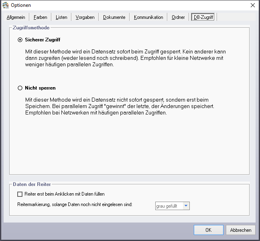Click the grau gefüllt combo box field
260x241 pixels.
click(x=169, y=206)
